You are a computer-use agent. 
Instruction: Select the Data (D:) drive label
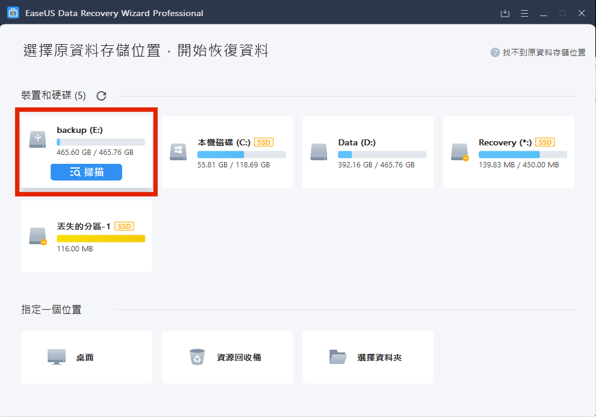pos(357,142)
